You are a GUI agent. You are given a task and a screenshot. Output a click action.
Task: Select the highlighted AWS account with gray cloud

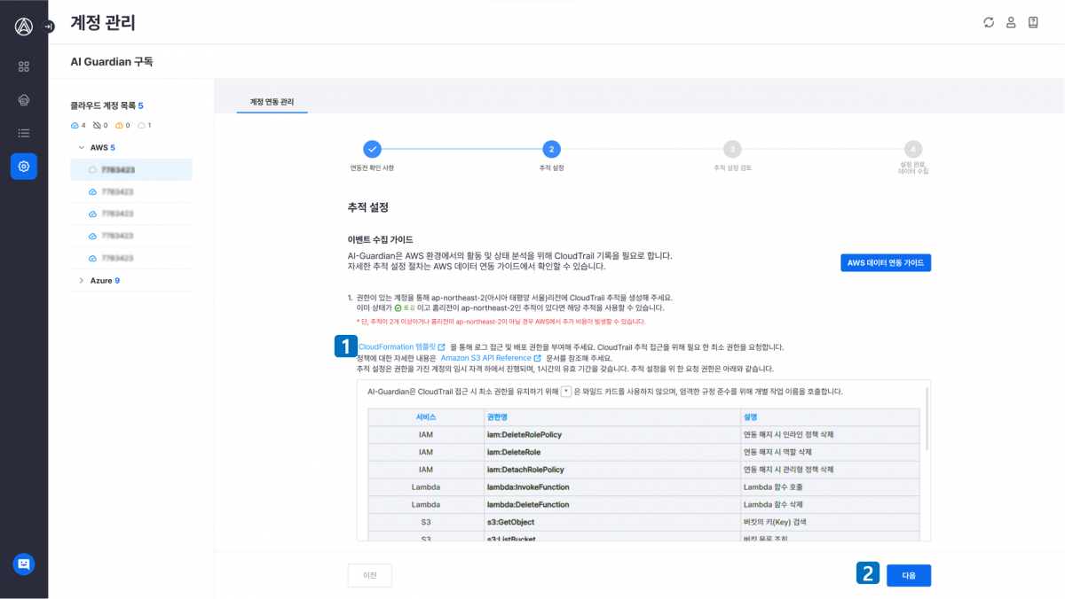coord(131,169)
